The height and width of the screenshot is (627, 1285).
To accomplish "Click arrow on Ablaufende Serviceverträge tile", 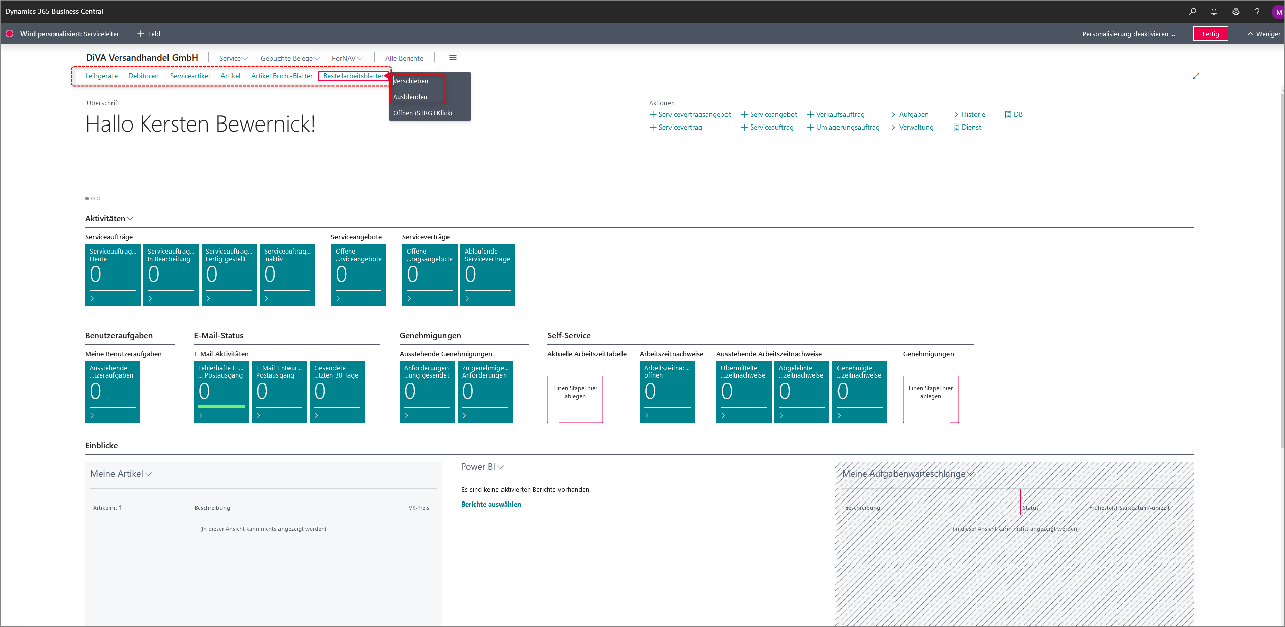I will (x=467, y=299).
